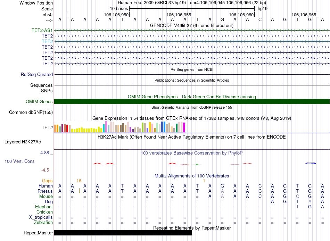Open the Common dbSNP(155) track label
The height and width of the screenshot is (241, 330).
31,113
